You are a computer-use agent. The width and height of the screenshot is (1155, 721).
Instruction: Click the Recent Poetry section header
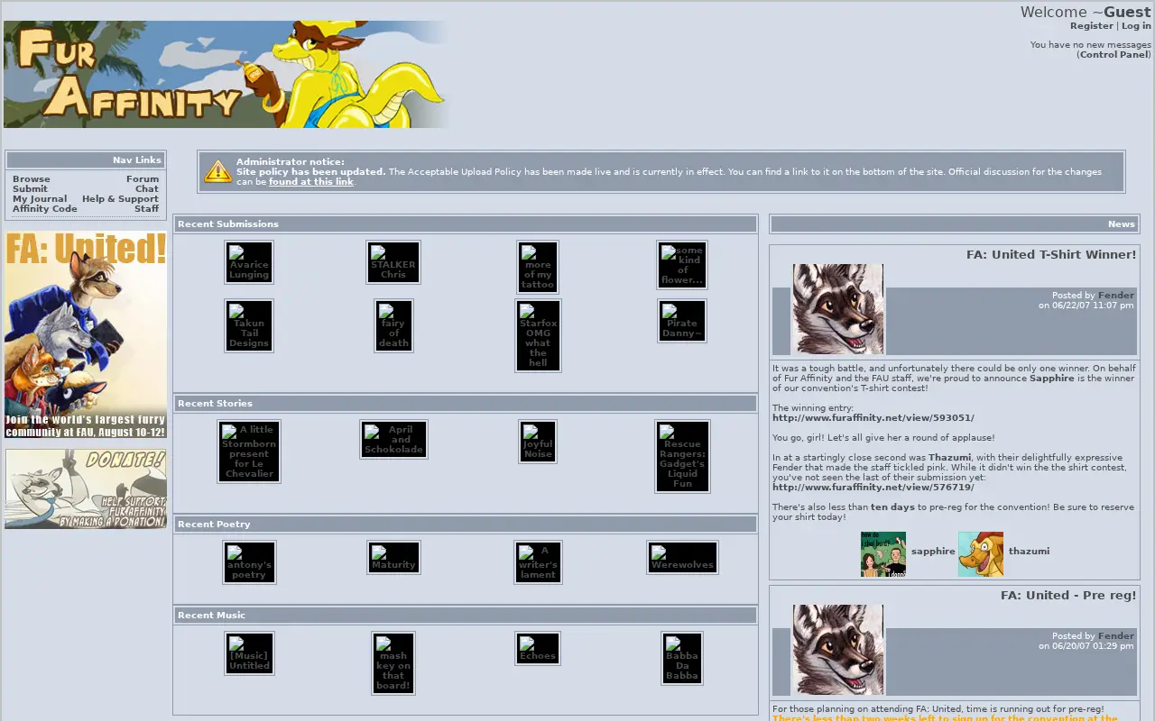466,524
